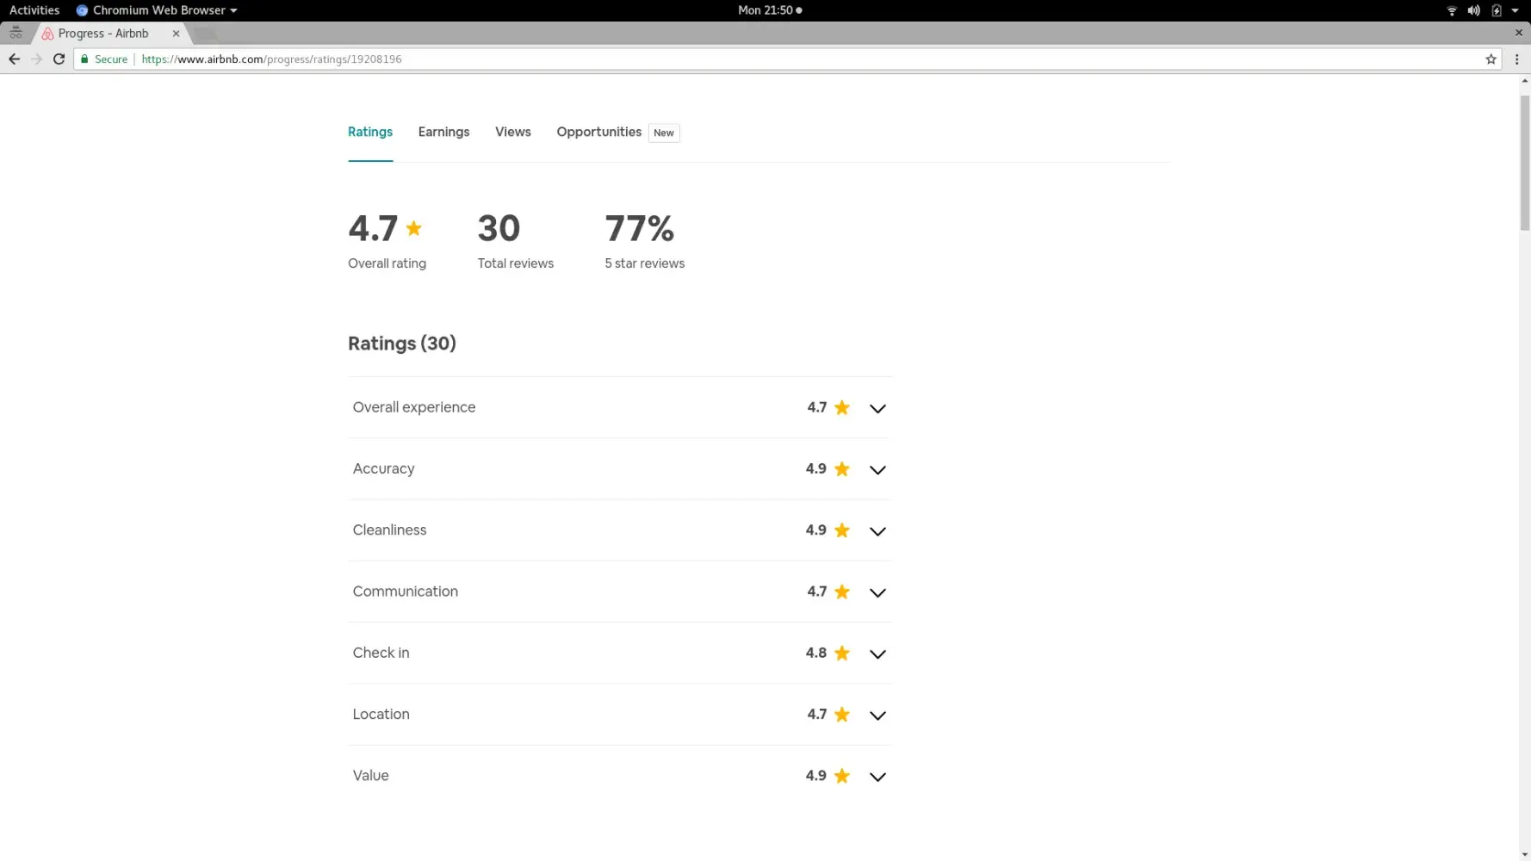
Task: Reload the page with the refresh icon
Action: point(59,59)
